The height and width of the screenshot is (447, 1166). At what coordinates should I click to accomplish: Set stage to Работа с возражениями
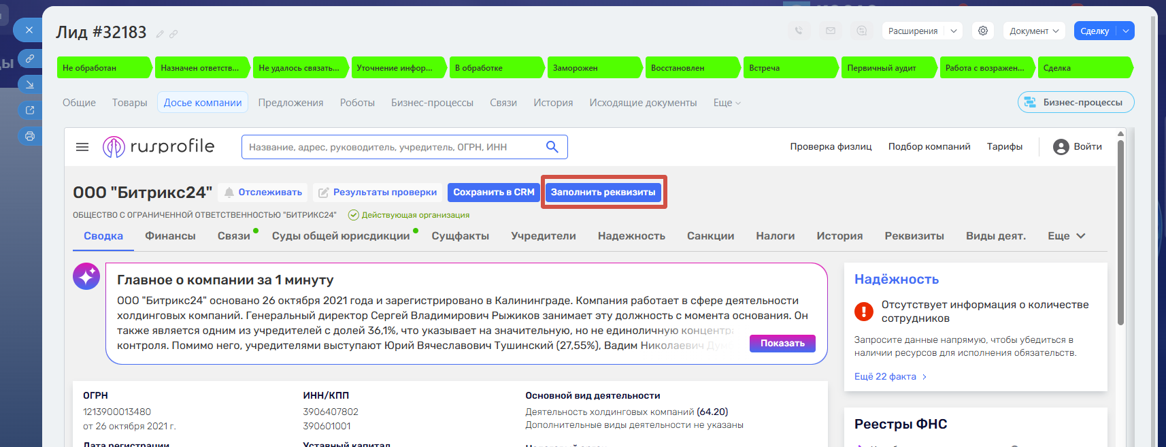987,68
